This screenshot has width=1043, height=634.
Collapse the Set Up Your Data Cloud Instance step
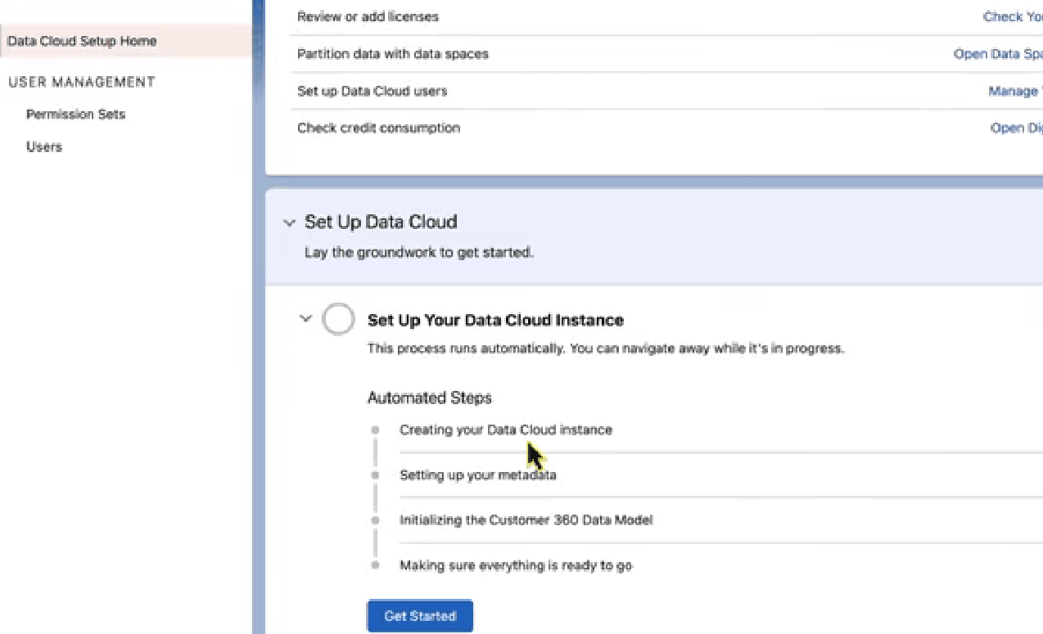[x=305, y=318]
